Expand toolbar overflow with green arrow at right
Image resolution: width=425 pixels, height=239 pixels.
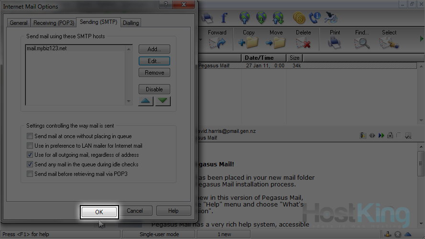422,38
